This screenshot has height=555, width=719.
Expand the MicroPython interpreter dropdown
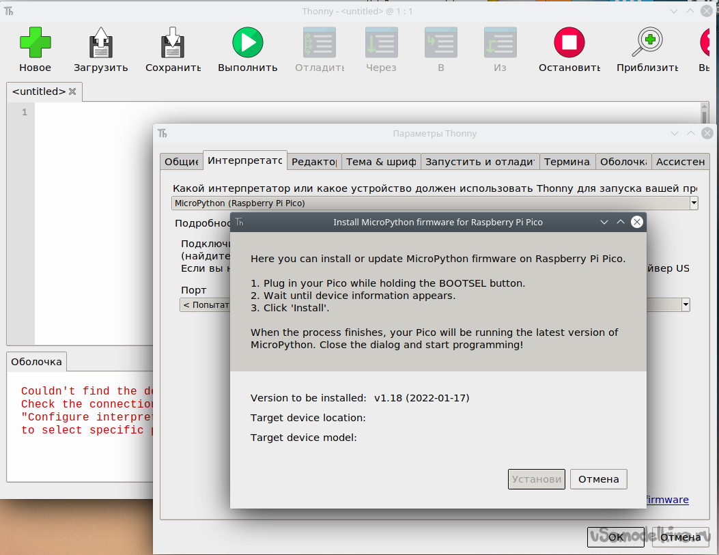tap(694, 203)
